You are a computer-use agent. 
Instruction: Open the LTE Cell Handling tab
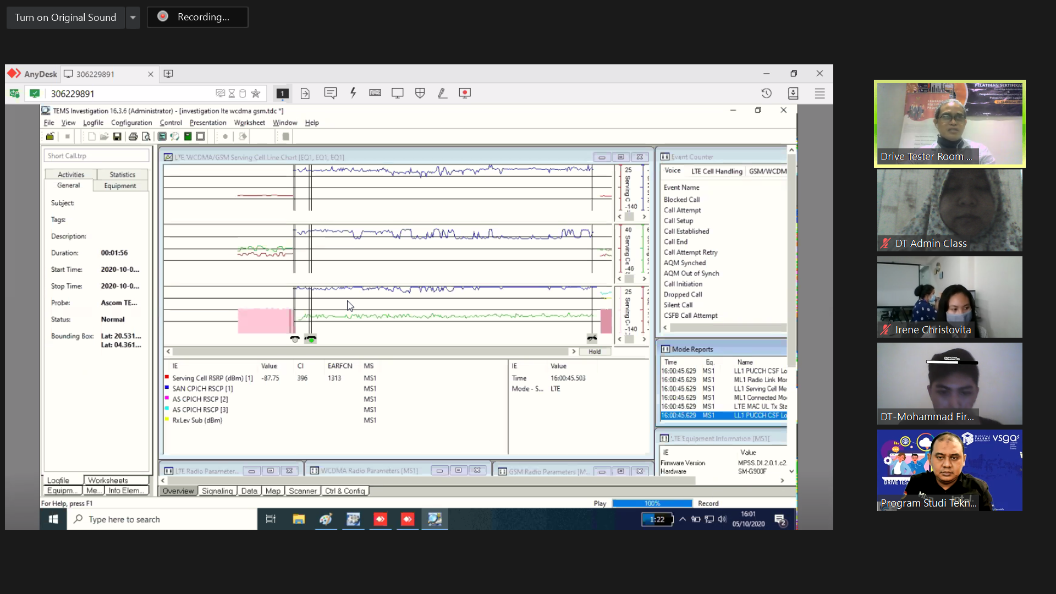(x=717, y=171)
